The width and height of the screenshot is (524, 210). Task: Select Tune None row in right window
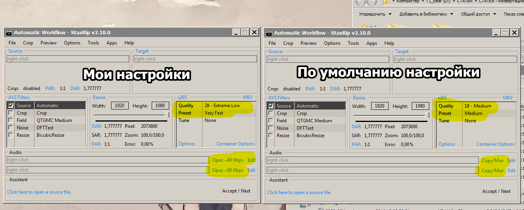476,121
